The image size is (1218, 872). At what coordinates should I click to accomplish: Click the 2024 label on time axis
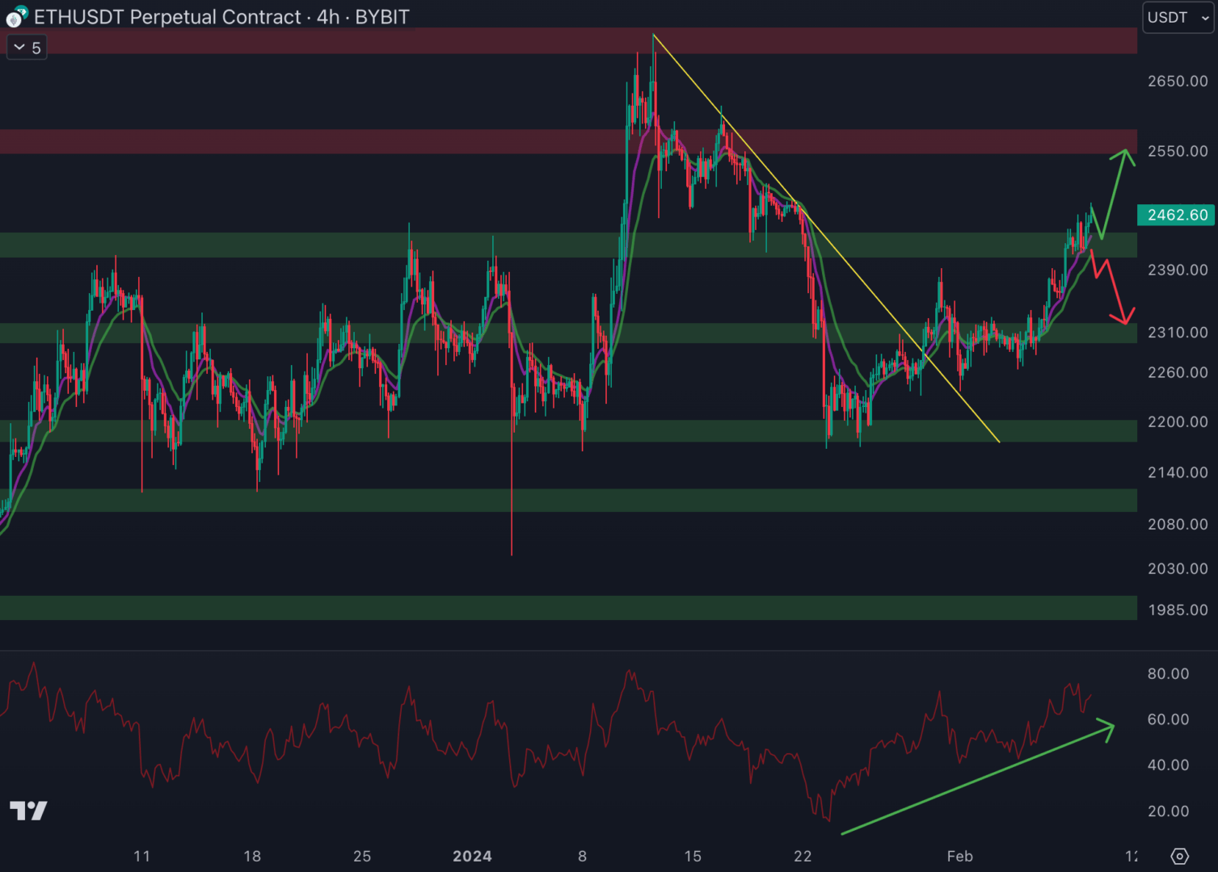472,856
